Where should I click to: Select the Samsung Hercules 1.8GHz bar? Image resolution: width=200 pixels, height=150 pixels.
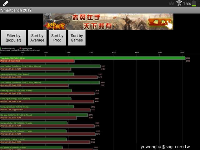click(x=37, y=107)
